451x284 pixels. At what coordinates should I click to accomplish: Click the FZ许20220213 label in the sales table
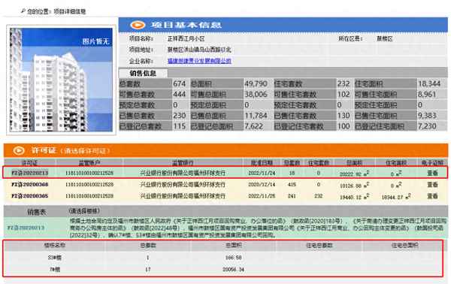click(x=26, y=228)
